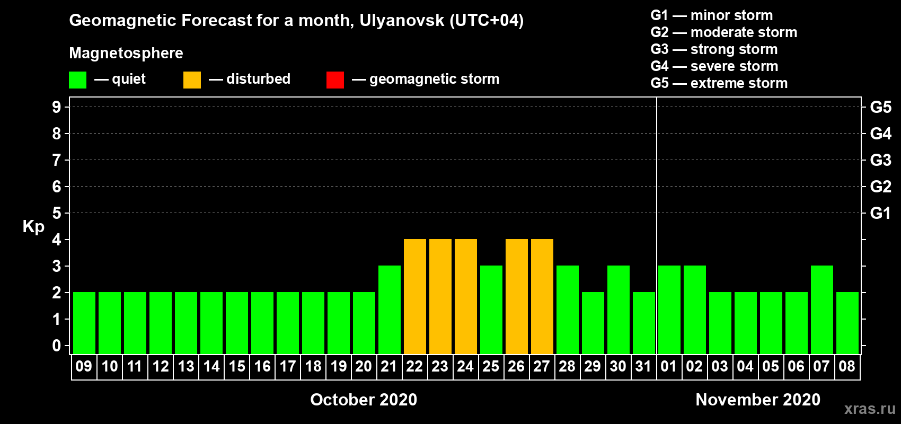
Task: Select the bar for October 09
Action: 84,323
